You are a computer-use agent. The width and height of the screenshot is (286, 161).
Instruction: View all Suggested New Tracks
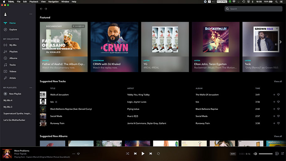pos(278,81)
